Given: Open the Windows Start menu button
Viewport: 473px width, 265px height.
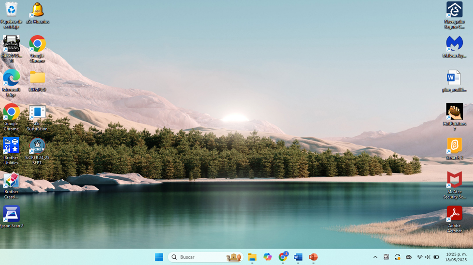Looking at the screenshot, I should [x=159, y=257].
